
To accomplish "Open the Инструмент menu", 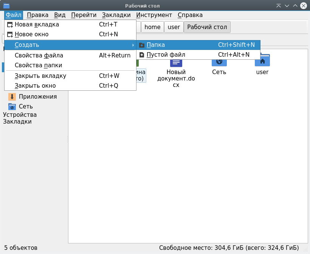I will point(154,15).
